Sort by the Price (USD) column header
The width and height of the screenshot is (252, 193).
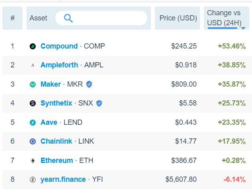click(x=177, y=18)
